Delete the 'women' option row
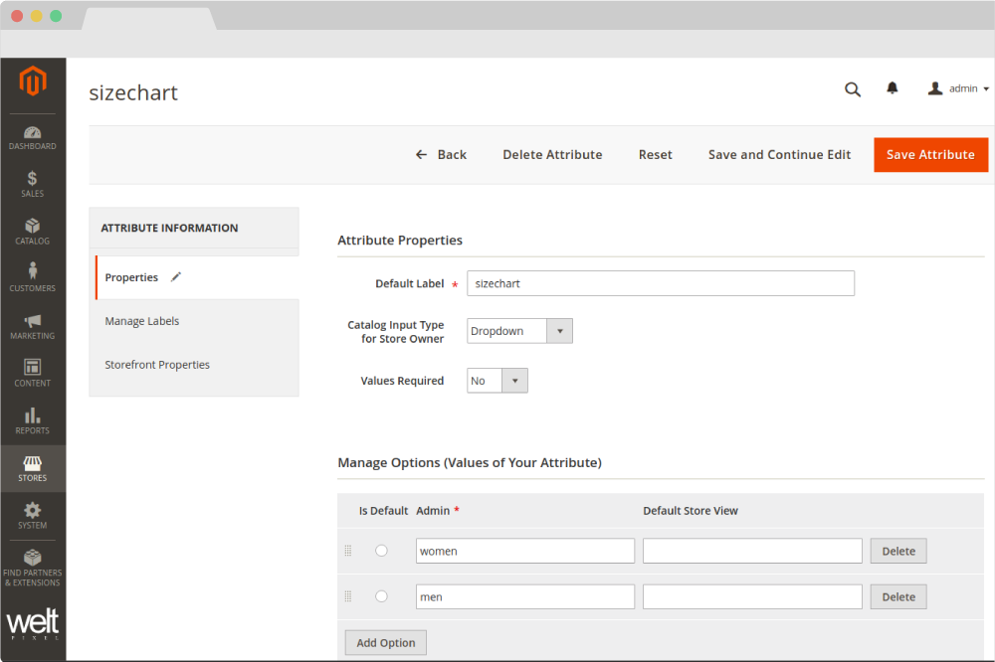 click(898, 551)
